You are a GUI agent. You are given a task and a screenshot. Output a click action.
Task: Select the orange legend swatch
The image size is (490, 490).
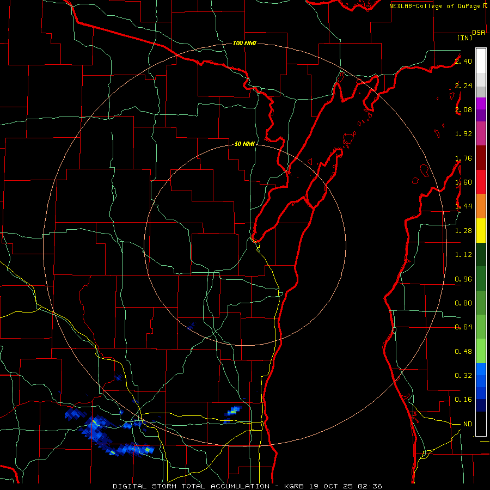pos(481,206)
